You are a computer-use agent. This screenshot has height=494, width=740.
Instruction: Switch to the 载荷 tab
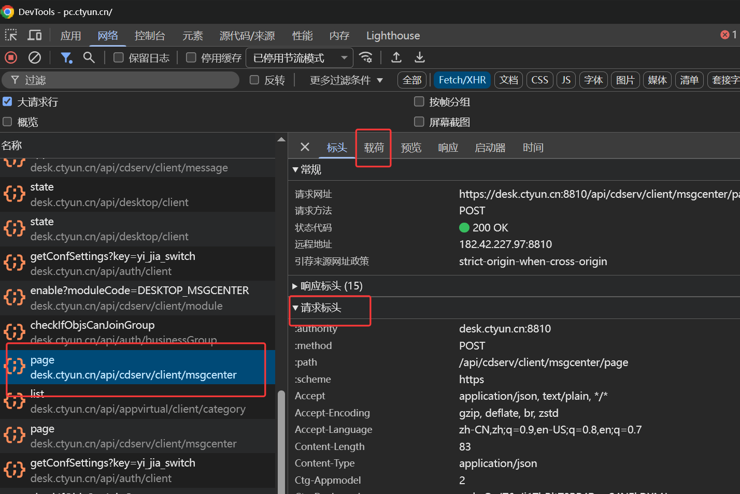pos(374,148)
